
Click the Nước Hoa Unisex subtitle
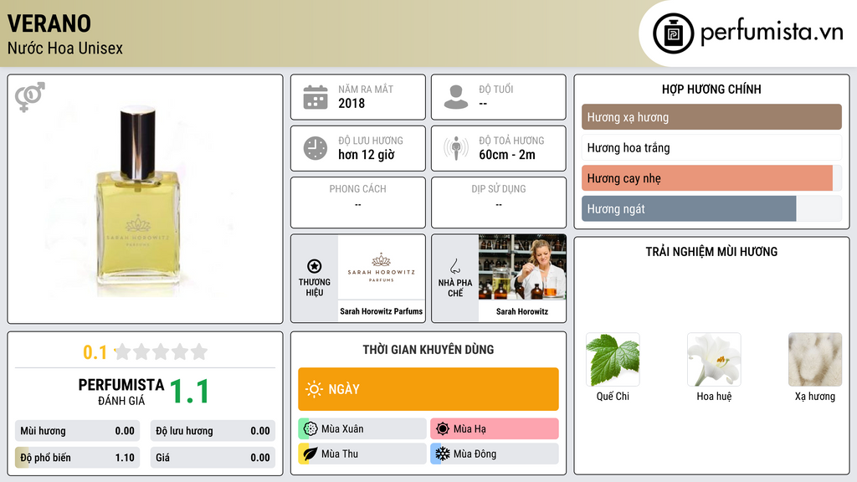click(x=65, y=48)
